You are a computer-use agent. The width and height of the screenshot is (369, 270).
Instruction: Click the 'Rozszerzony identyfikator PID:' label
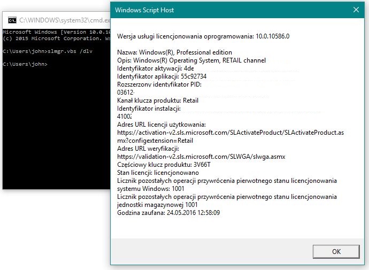point(159,84)
